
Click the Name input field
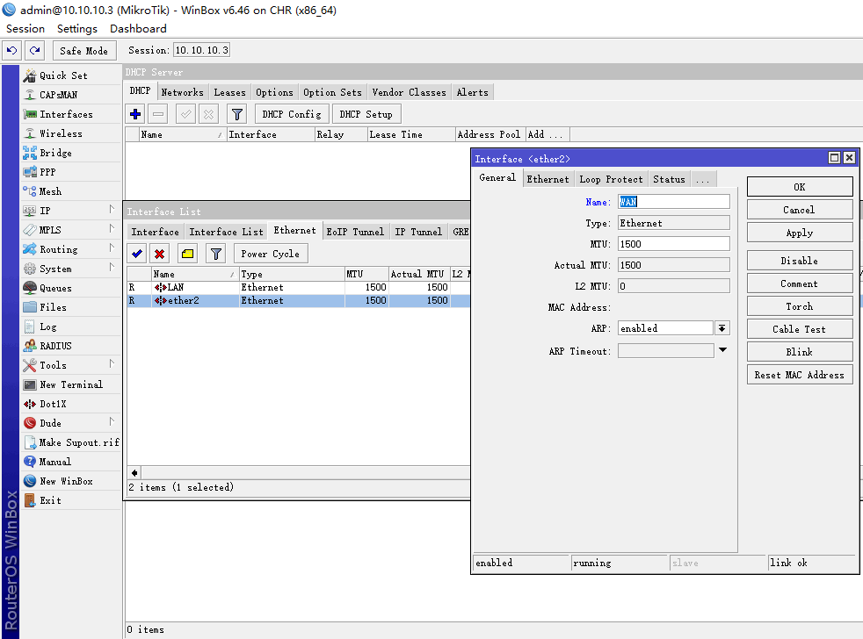pyautogui.click(x=674, y=202)
